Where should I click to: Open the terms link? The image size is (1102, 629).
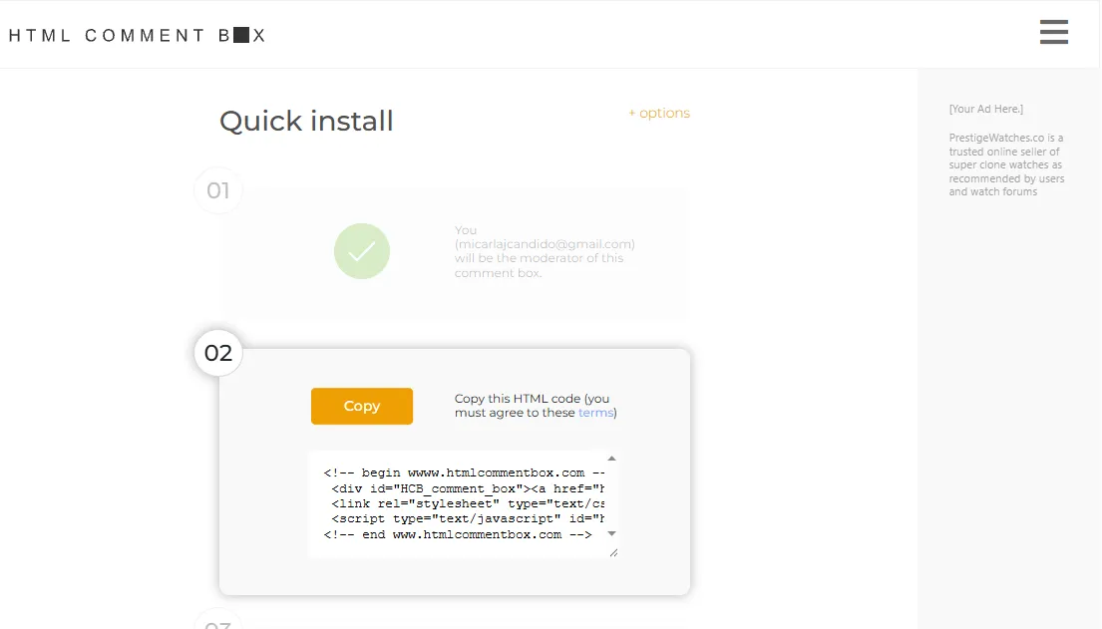click(595, 413)
